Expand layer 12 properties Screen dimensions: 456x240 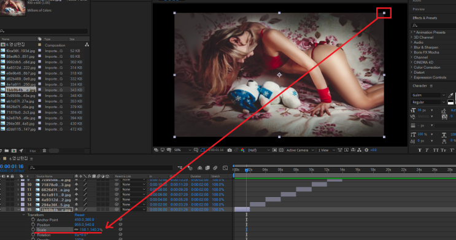pyautogui.click(x=18, y=195)
